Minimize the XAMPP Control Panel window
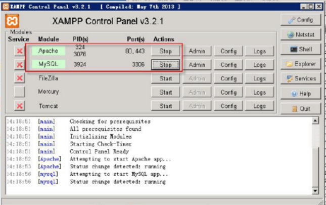 tap(303, 7)
